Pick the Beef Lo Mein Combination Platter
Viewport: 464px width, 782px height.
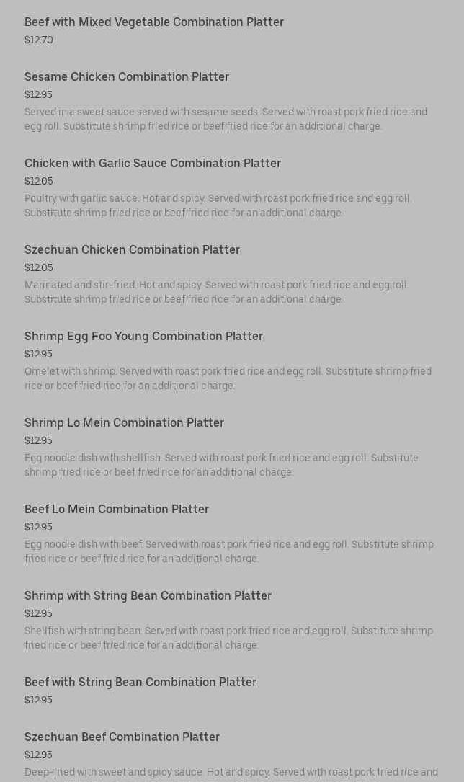click(x=116, y=510)
